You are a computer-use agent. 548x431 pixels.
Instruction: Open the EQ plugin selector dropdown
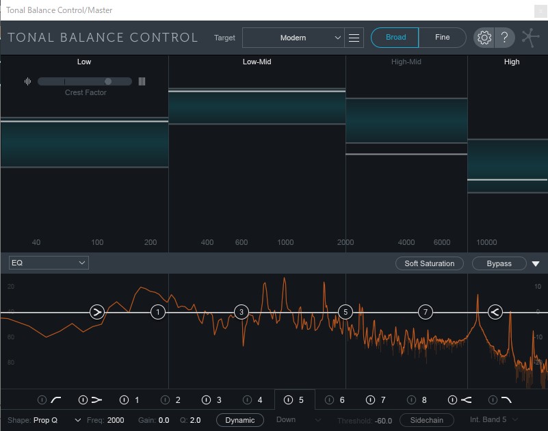coord(49,263)
